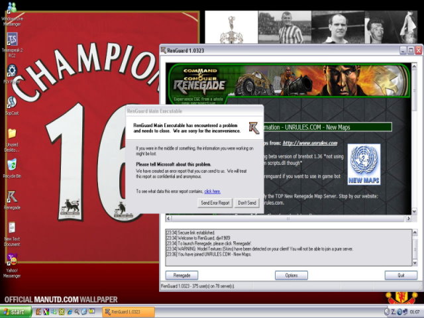
Task: Click the New Maps globe image
Action: pos(364,164)
